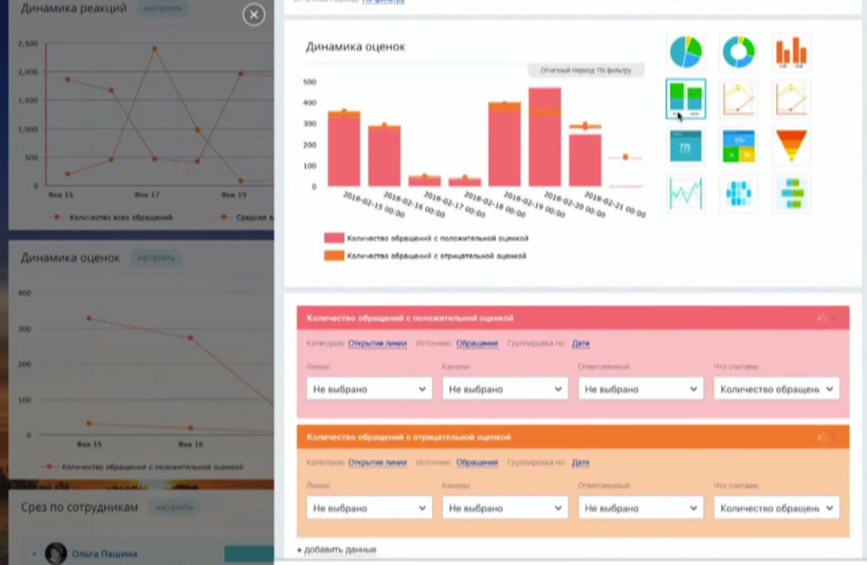Choose the single number 775 widget icon
867x565 pixels.
click(686, 146)
